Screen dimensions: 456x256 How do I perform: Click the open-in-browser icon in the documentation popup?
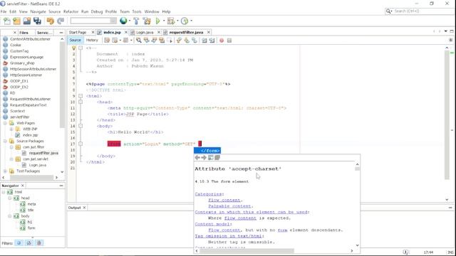[211, 158]
